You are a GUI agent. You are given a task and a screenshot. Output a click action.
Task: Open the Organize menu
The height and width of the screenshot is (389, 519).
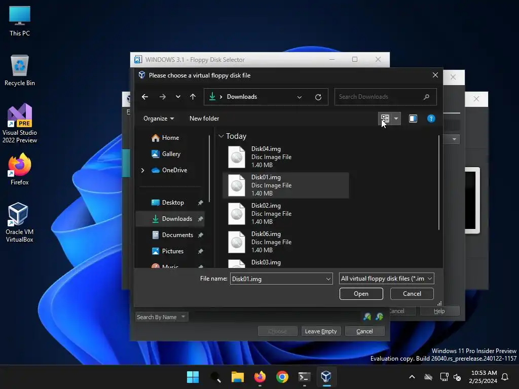click(x=159, y=119)
